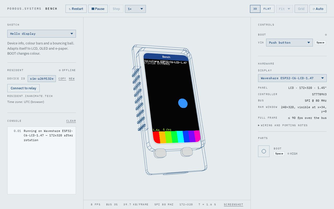Switch the view to FLAT mode
The image size is (334, 209).
coord(267,9)
